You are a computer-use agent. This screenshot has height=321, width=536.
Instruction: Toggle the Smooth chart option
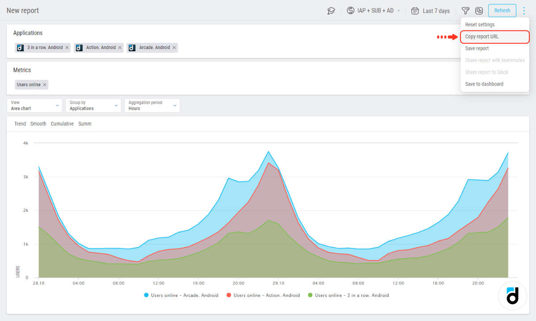pyautogui.click(x=38, y=124)
